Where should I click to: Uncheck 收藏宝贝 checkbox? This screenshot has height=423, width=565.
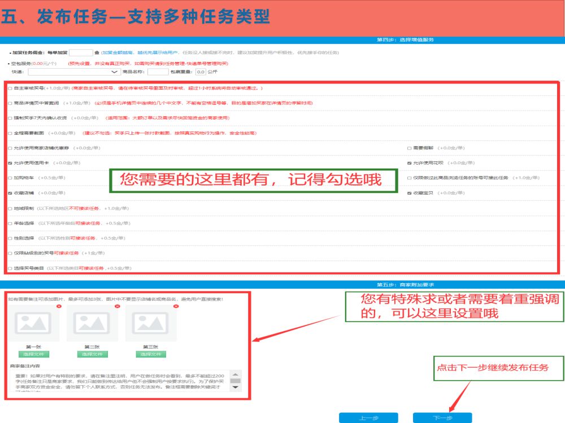pos(409,193)
